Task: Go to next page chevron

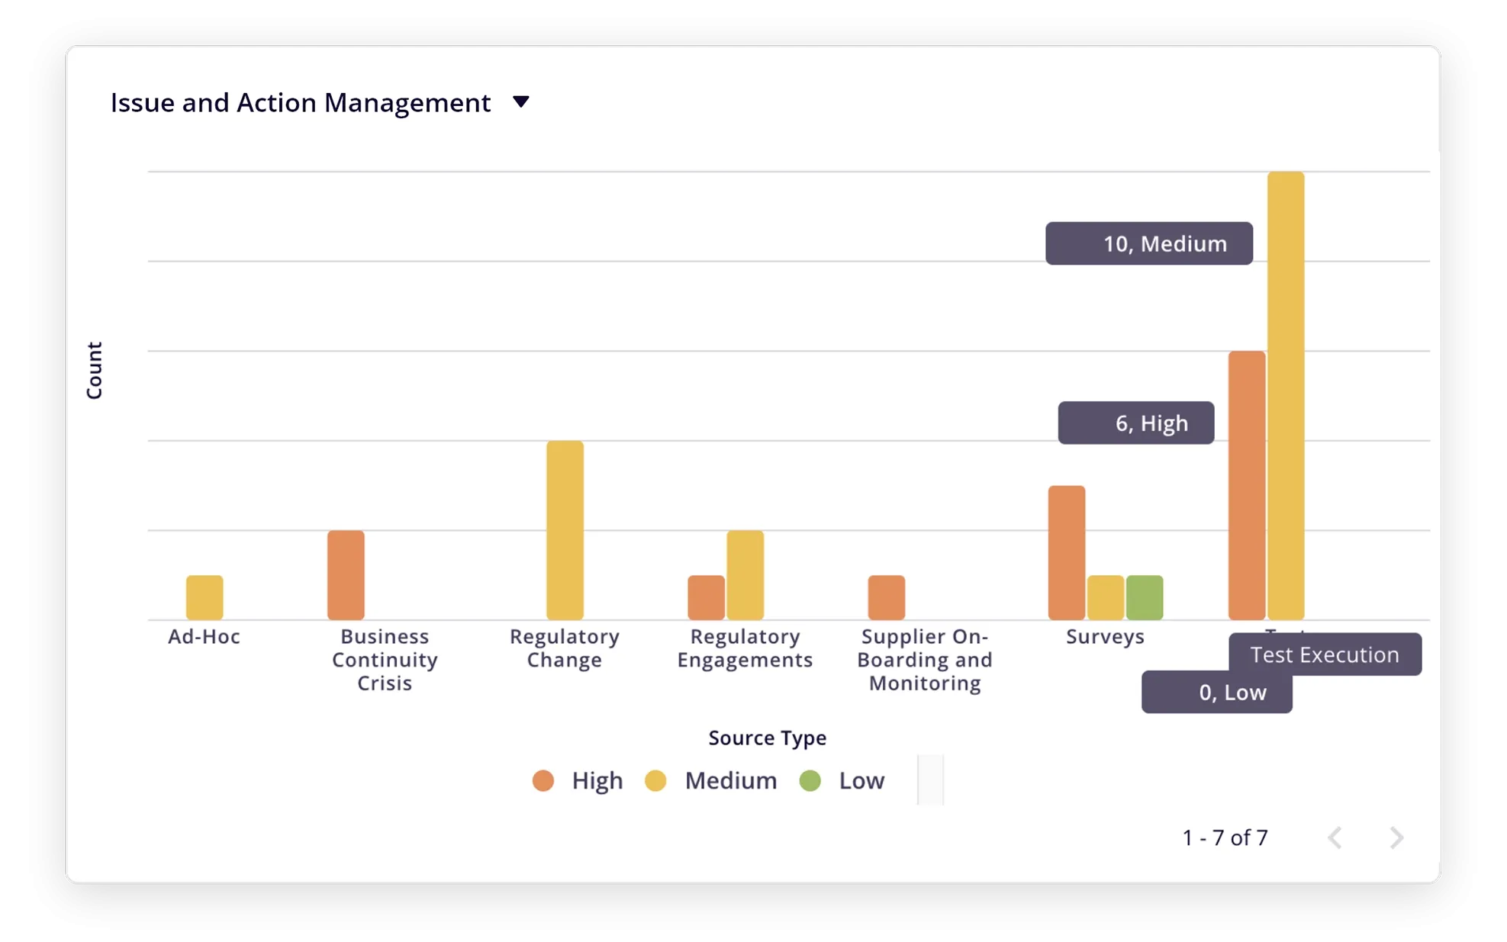Action: [1396, 838]
